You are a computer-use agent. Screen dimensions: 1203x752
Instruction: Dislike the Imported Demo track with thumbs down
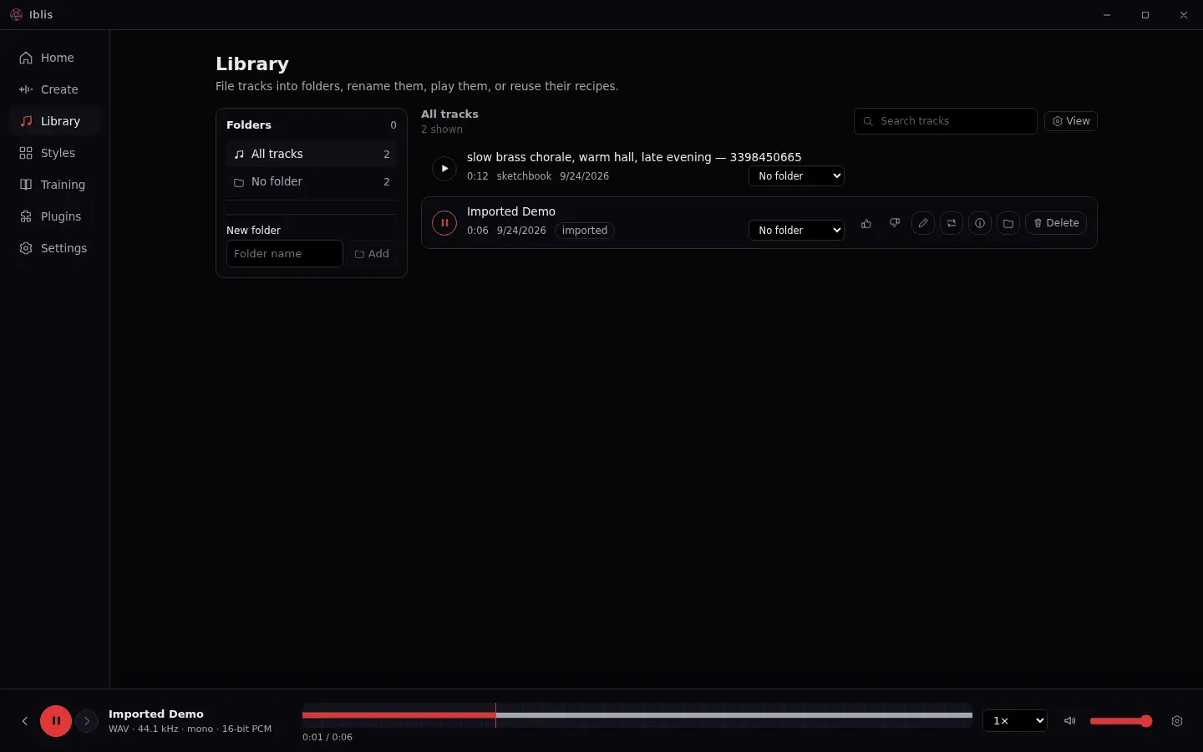tap(895, 223)
